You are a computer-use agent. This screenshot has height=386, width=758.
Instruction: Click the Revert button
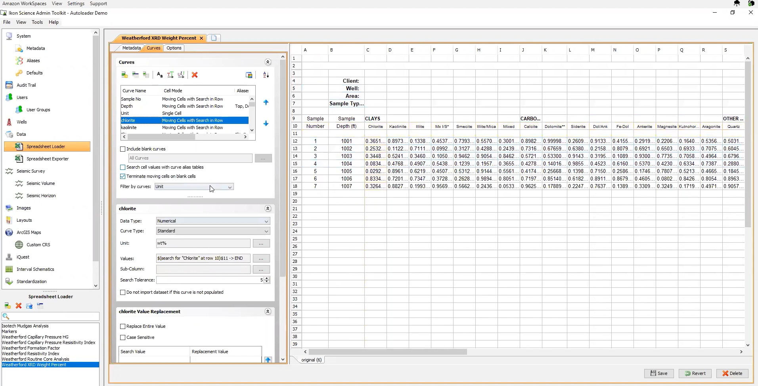click(x=695, y=373)
